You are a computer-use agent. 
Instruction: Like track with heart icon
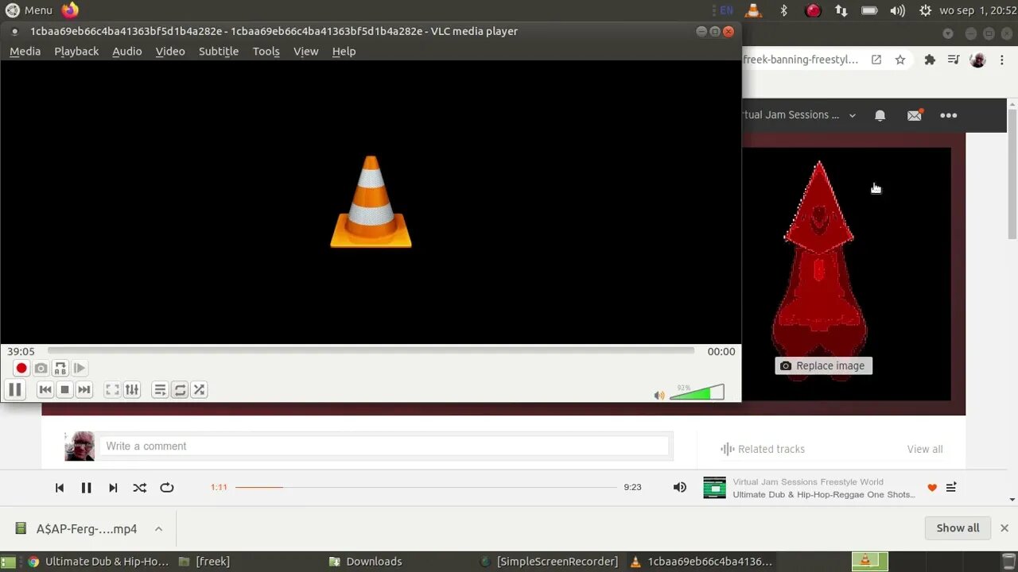click(932, 488)
